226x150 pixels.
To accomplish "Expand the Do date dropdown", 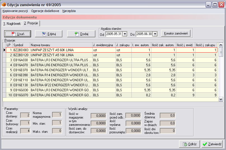I will 155,34.
